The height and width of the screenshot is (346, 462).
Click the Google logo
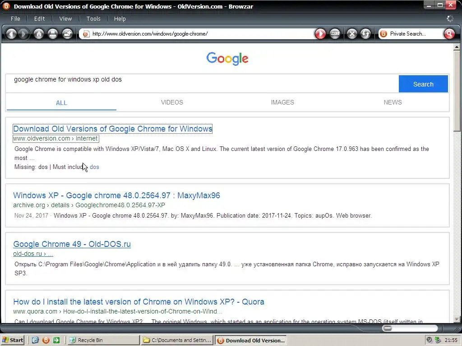tap(227, 59)
